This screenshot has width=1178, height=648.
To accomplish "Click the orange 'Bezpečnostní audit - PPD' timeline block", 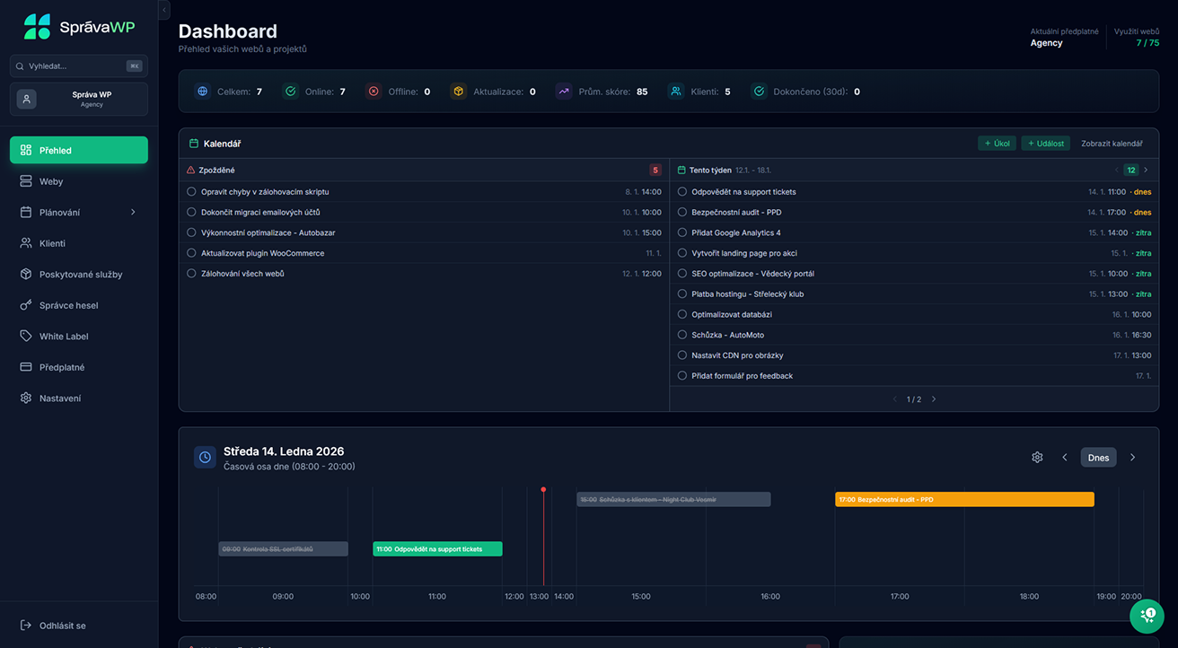I will pyautogui.click(x=964, y=500).
